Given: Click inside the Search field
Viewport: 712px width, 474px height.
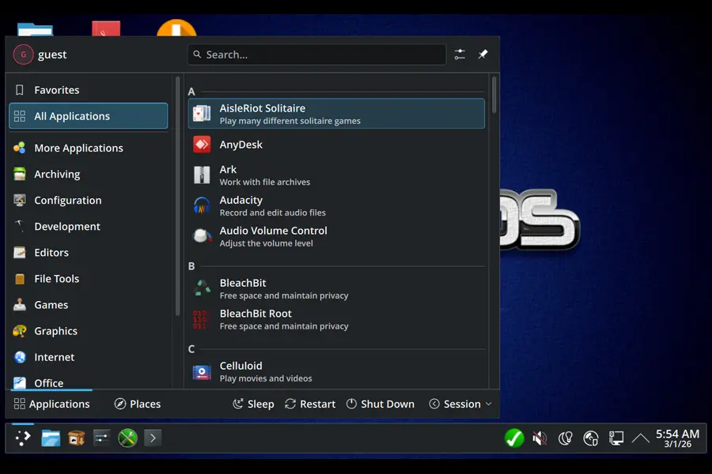Looking at the screenshot, I should click(x=316, y=55).
